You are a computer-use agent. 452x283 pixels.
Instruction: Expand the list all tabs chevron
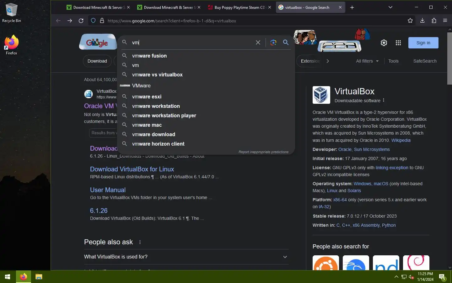390,7
